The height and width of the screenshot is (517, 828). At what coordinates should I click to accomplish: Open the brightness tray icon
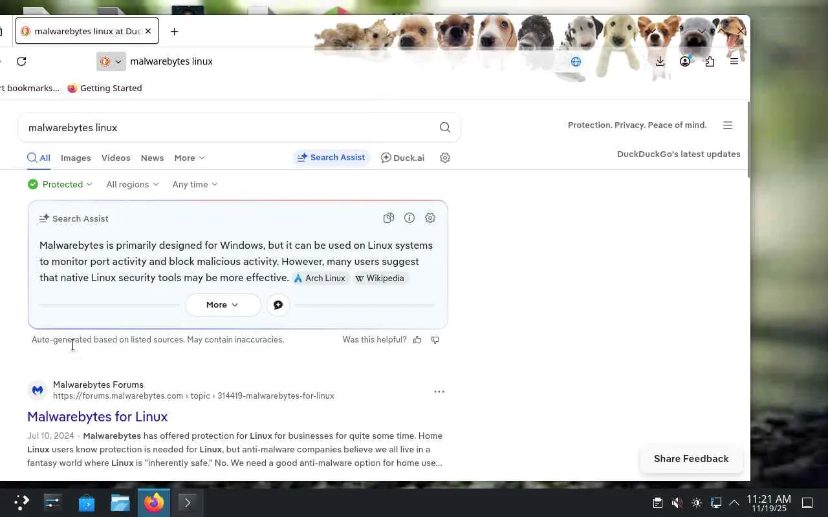pos(696,503)
